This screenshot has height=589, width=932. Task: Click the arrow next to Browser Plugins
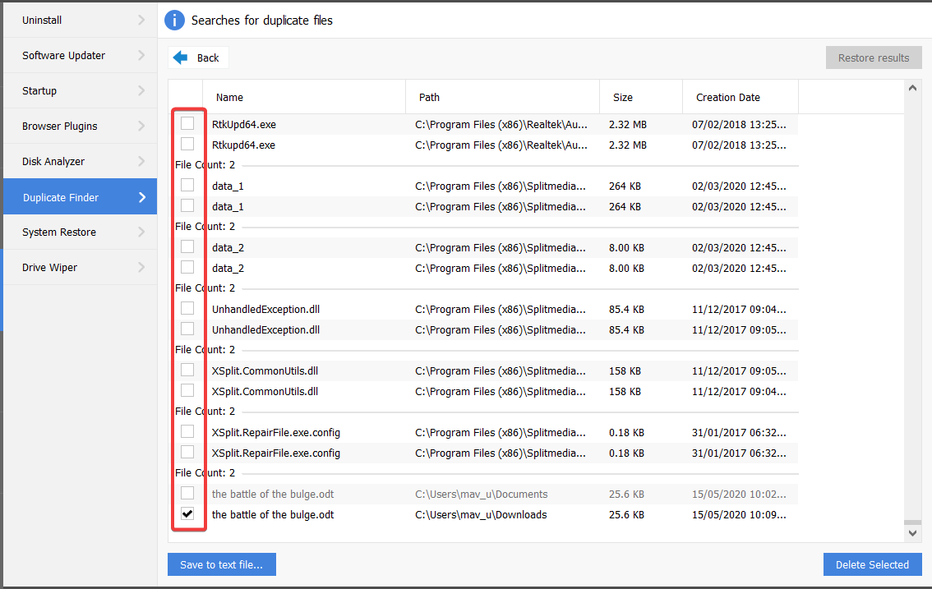click(141, 126)
